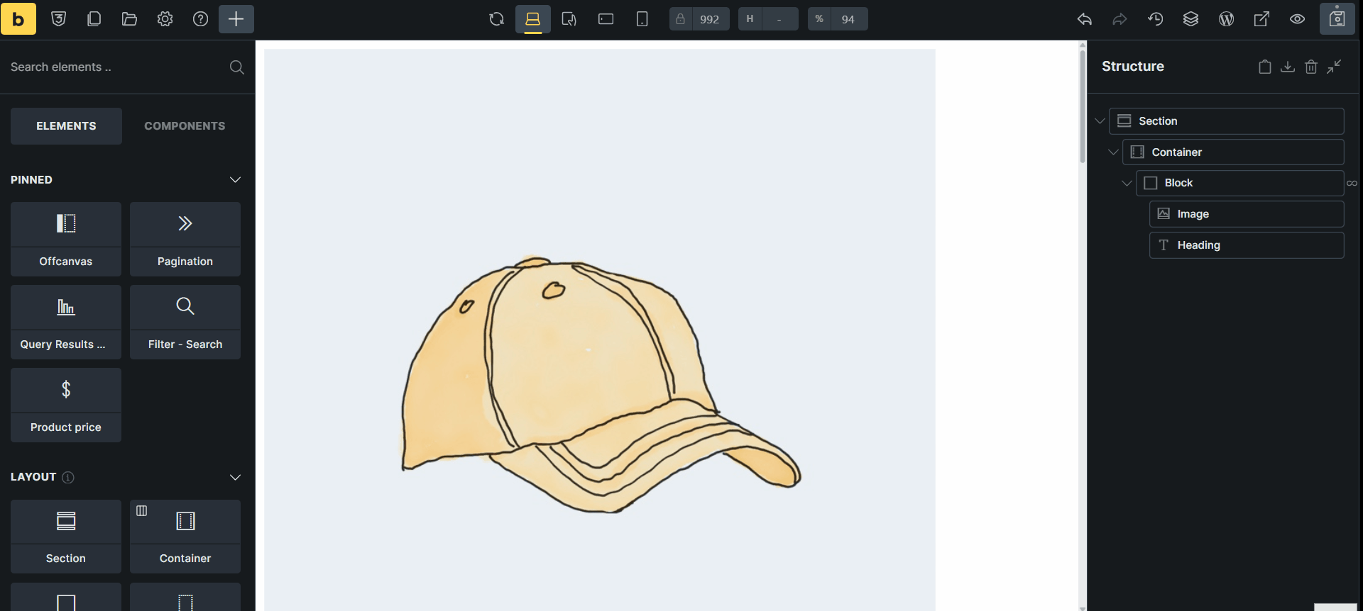
Task: Open the revision history icon
Action: 1156,19
